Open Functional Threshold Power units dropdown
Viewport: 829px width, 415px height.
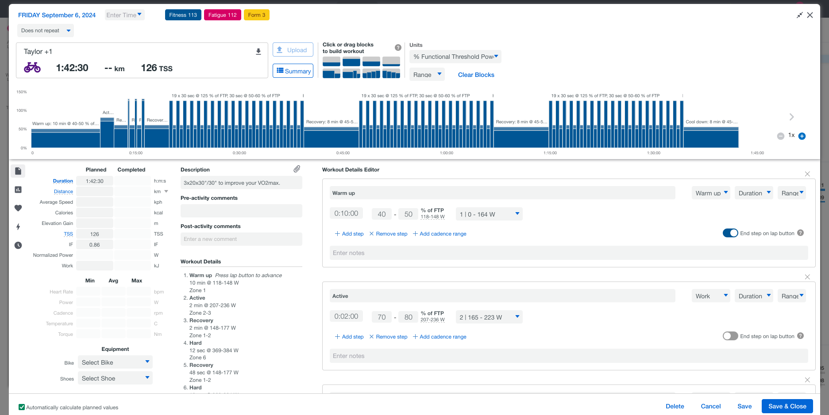coord(455,57)
